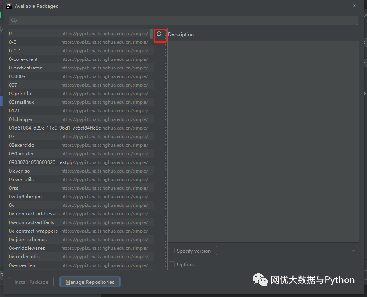Focus the package search field
The width and height of the screenshot is (367, 297).
click(x=183, y=20)
